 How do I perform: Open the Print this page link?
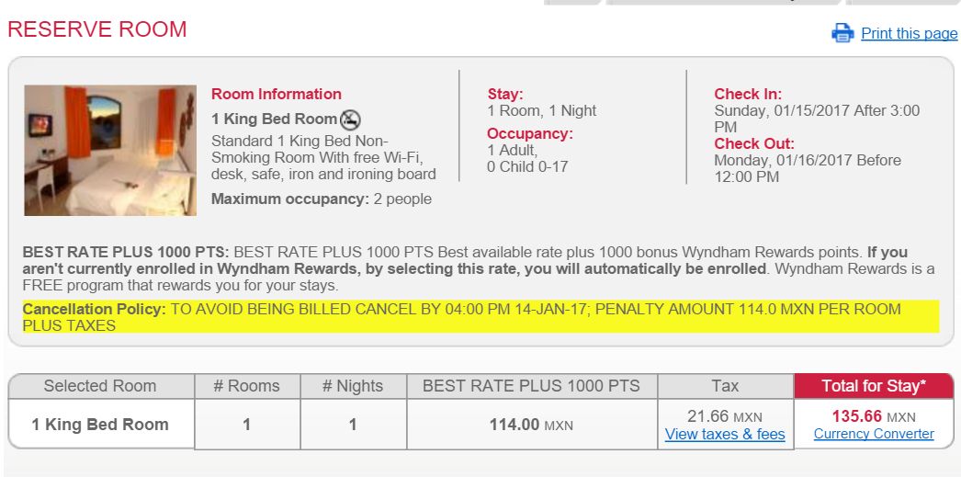(909, 33)
